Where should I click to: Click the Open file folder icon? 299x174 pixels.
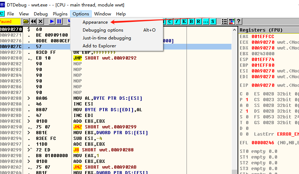[x=26, y=22]
